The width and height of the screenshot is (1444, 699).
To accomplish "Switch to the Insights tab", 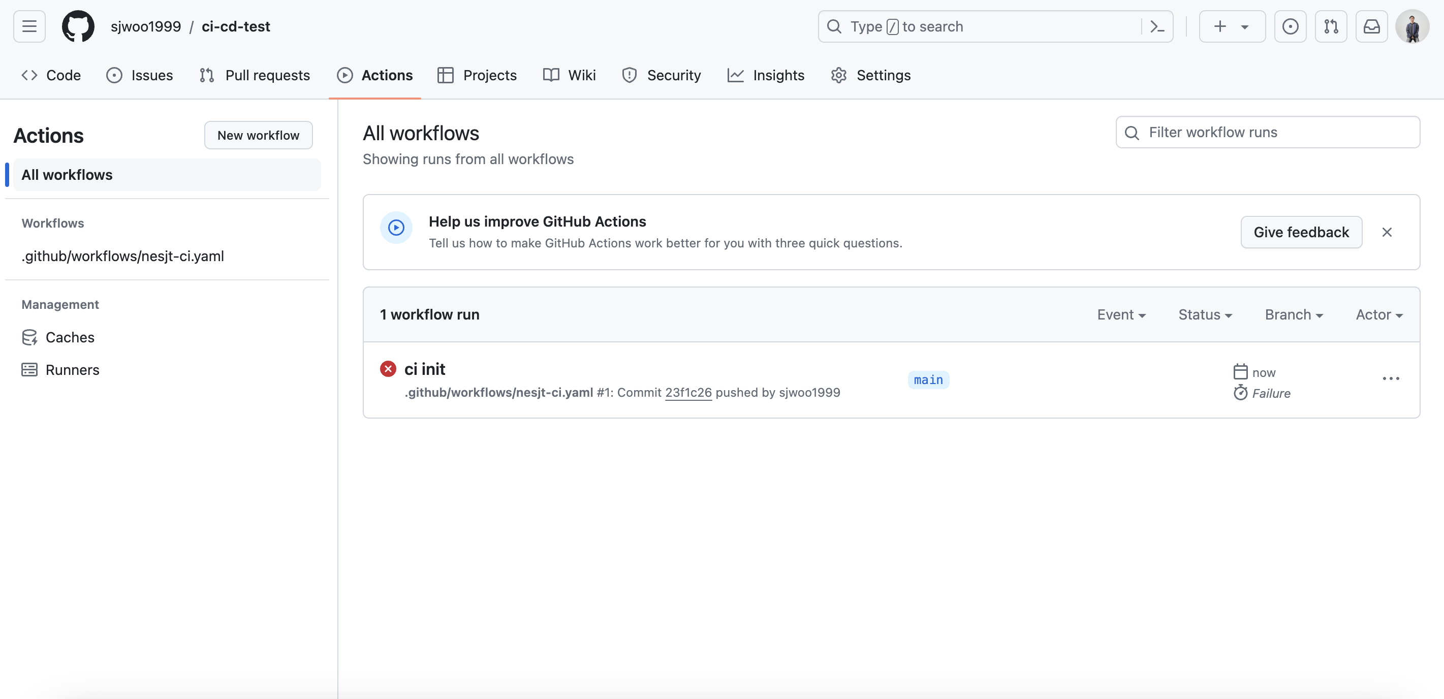I will (766, 75).
